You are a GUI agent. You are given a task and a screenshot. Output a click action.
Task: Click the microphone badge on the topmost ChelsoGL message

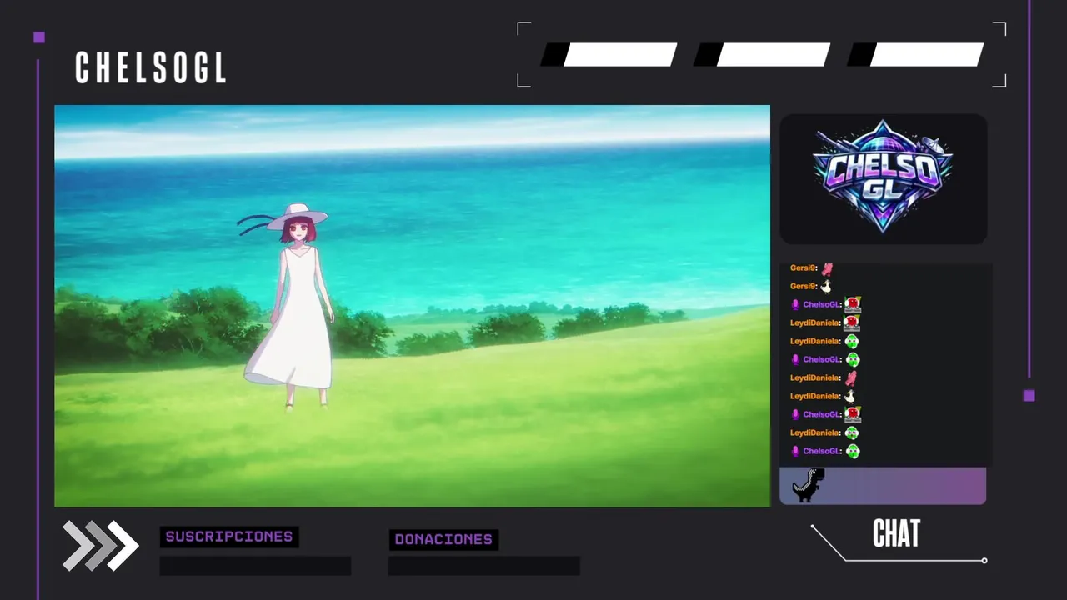pyautogui.click(x=795, y=305)
